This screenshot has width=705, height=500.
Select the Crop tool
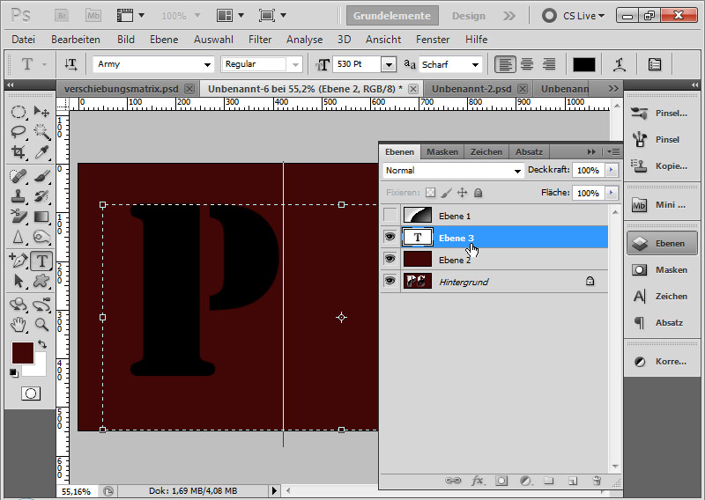[19, 153]
